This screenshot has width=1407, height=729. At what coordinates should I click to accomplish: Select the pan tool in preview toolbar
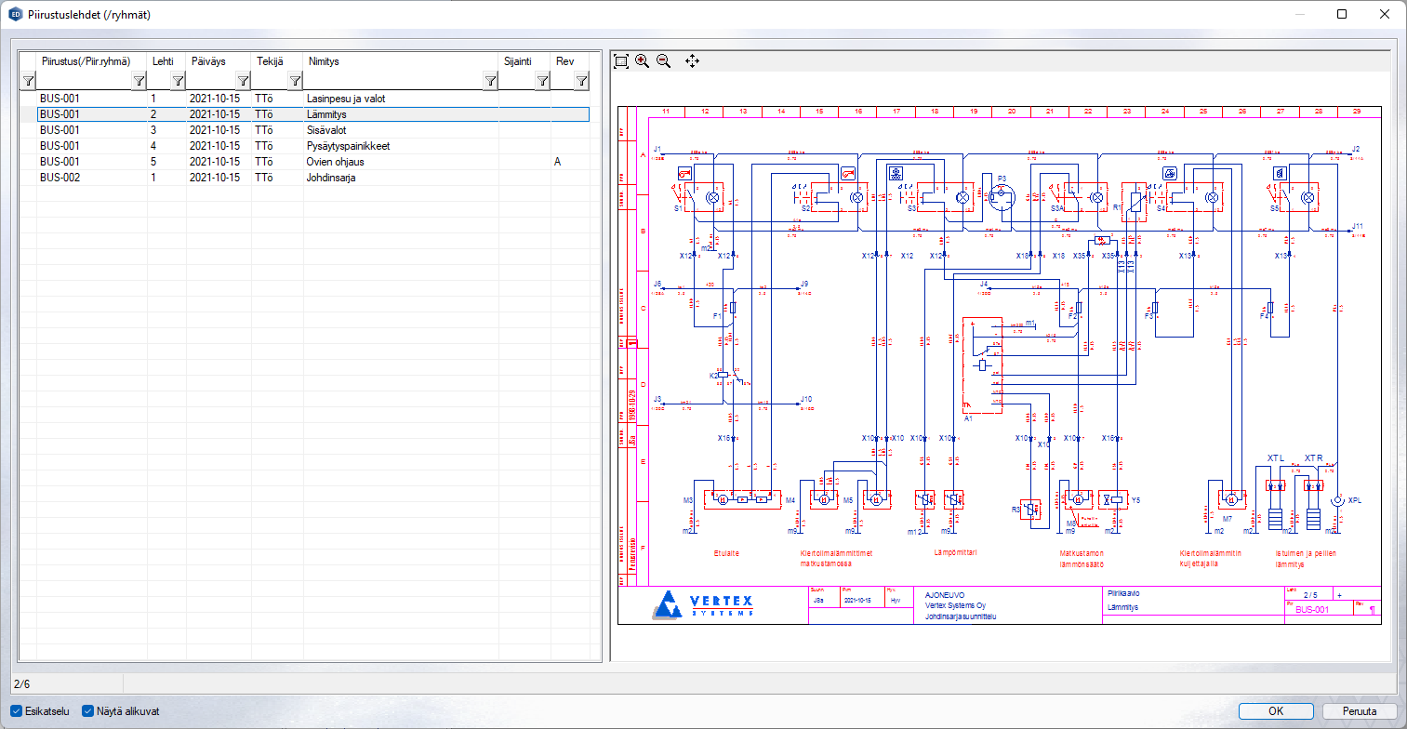coord(692,61)
